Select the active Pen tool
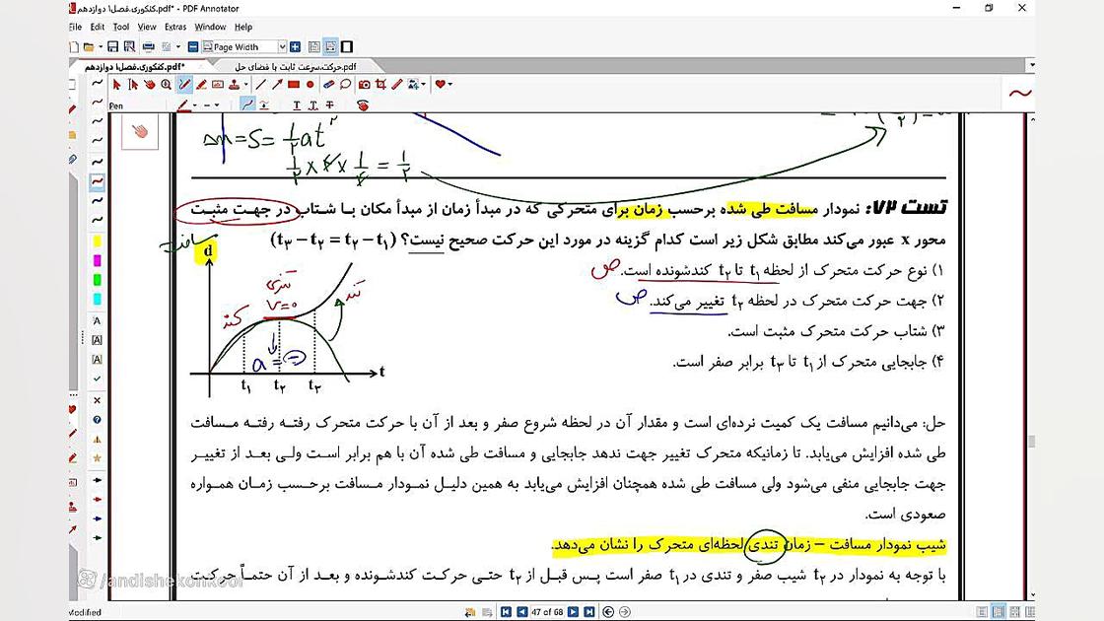 point(184,85)
